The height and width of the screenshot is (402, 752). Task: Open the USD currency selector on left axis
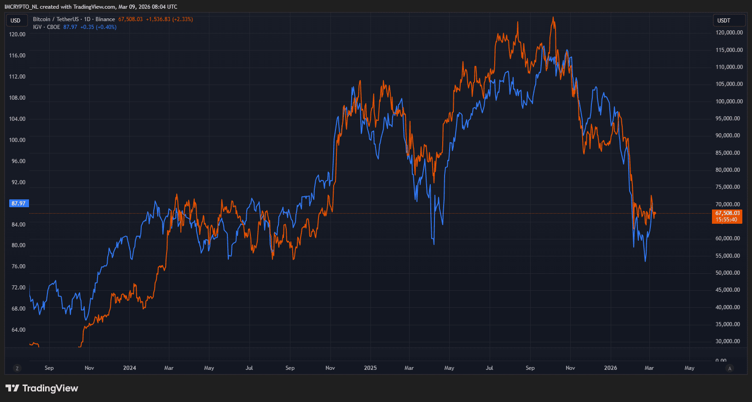pos(16,20)
